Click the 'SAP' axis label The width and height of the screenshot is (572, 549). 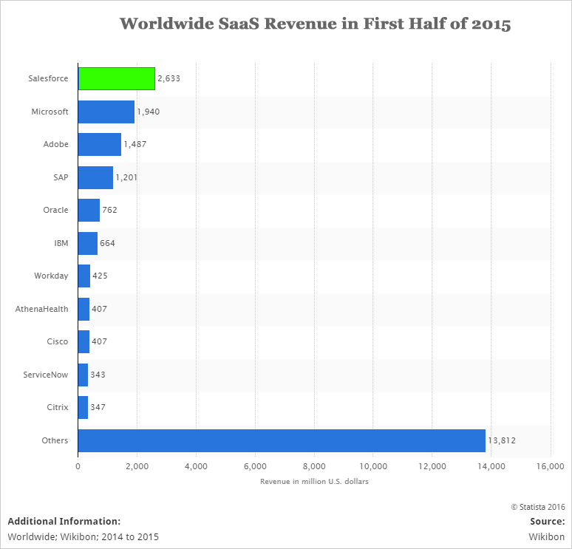[x=61, y=177]
